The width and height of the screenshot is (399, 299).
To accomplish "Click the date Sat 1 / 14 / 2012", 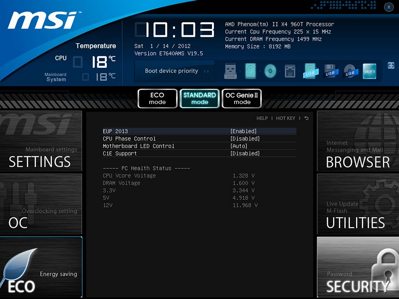I will click(x=163, y=46).
